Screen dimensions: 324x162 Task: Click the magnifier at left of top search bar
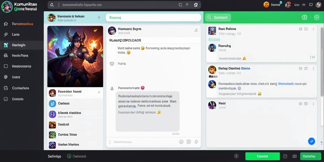coord(52,5)
